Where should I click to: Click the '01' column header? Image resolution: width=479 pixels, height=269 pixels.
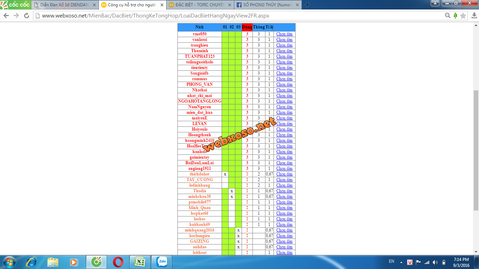coord(225,27)
